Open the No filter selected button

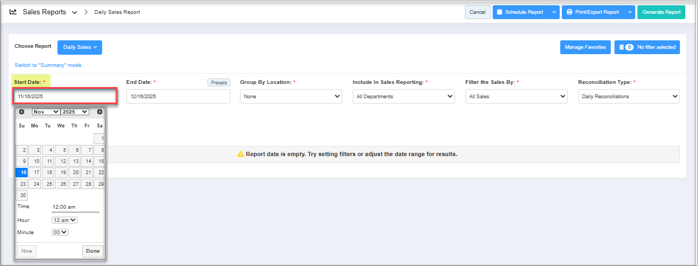(647, 47)
